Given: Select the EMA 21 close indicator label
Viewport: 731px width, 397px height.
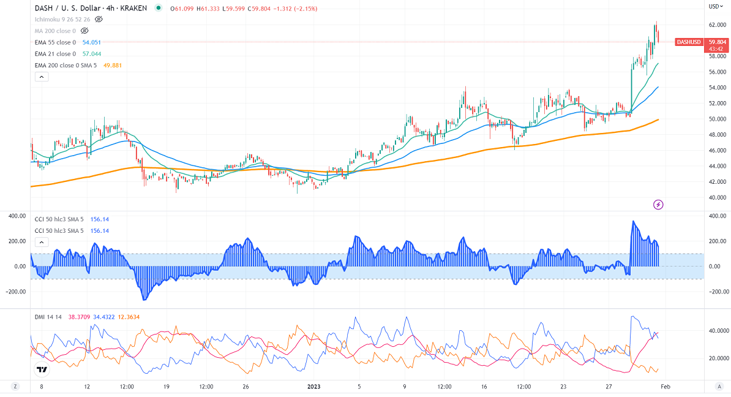Looking at the screenshot, I should [x=55, y=54].
